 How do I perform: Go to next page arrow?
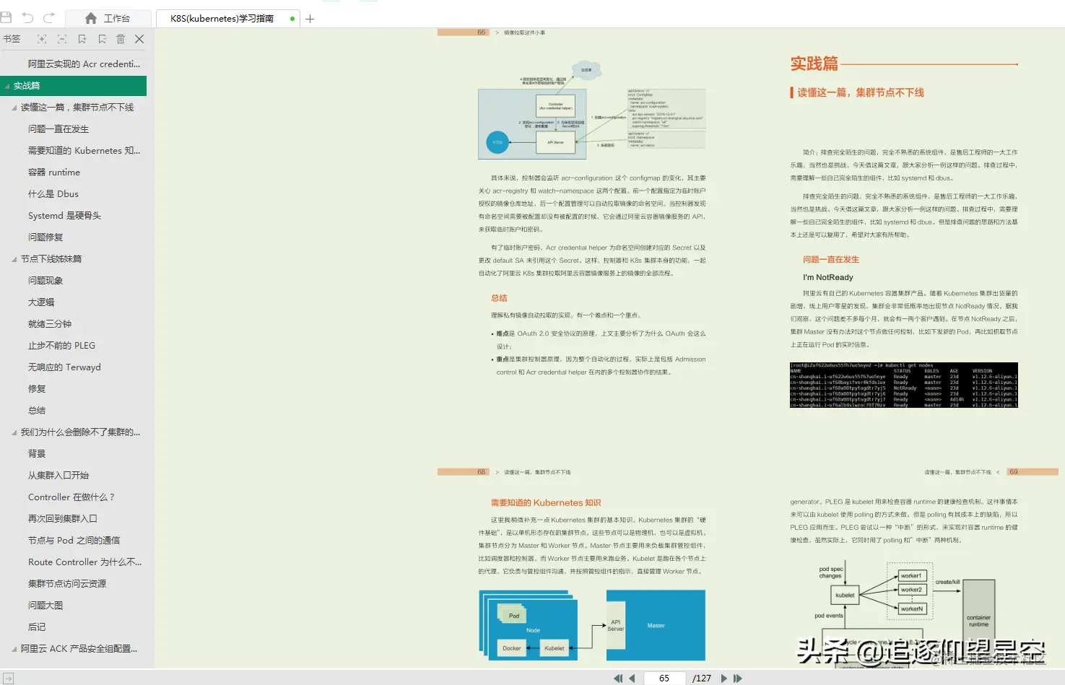(x=724, y=679)
